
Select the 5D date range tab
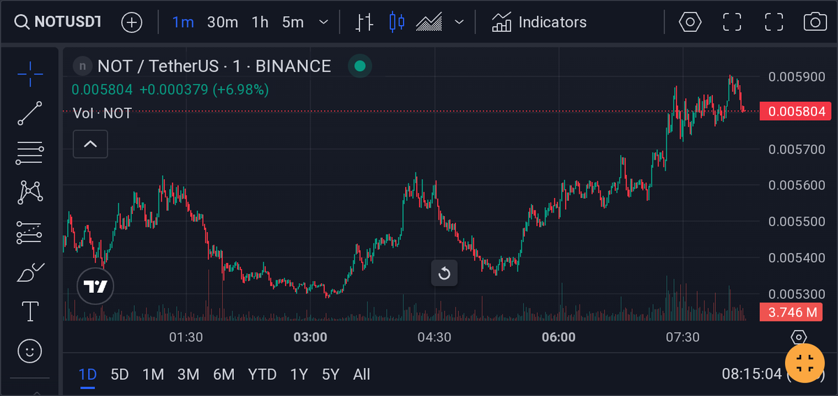[119, 374]
